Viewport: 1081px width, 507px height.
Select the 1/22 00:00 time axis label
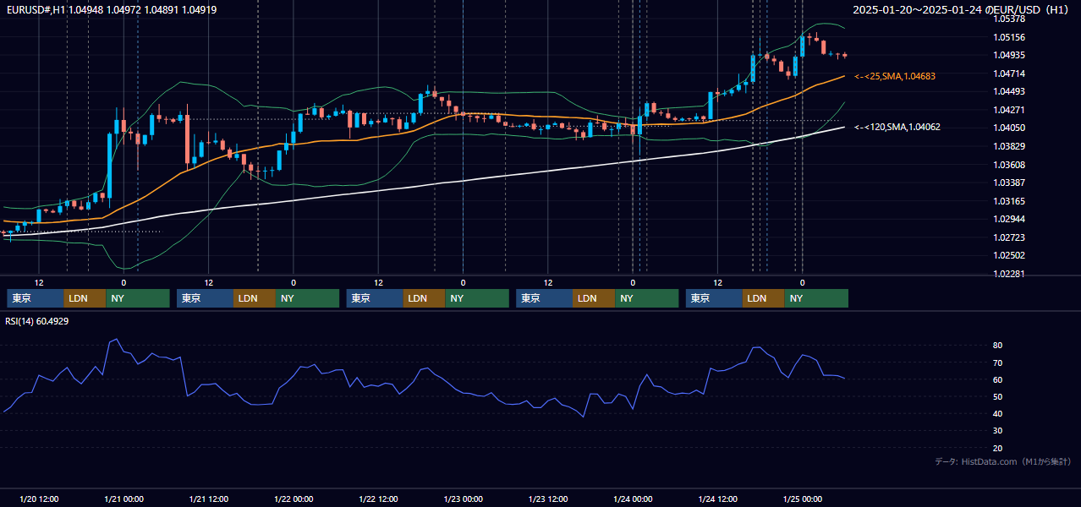tap(294, 499)
